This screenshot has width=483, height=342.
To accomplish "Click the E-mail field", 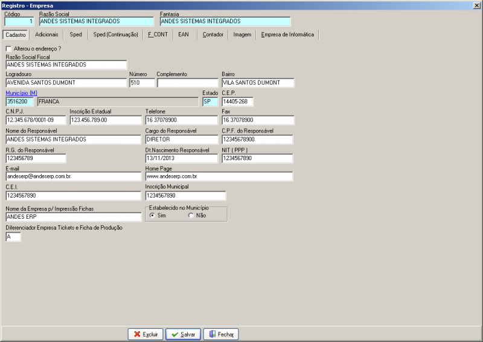I will [73, 176].
